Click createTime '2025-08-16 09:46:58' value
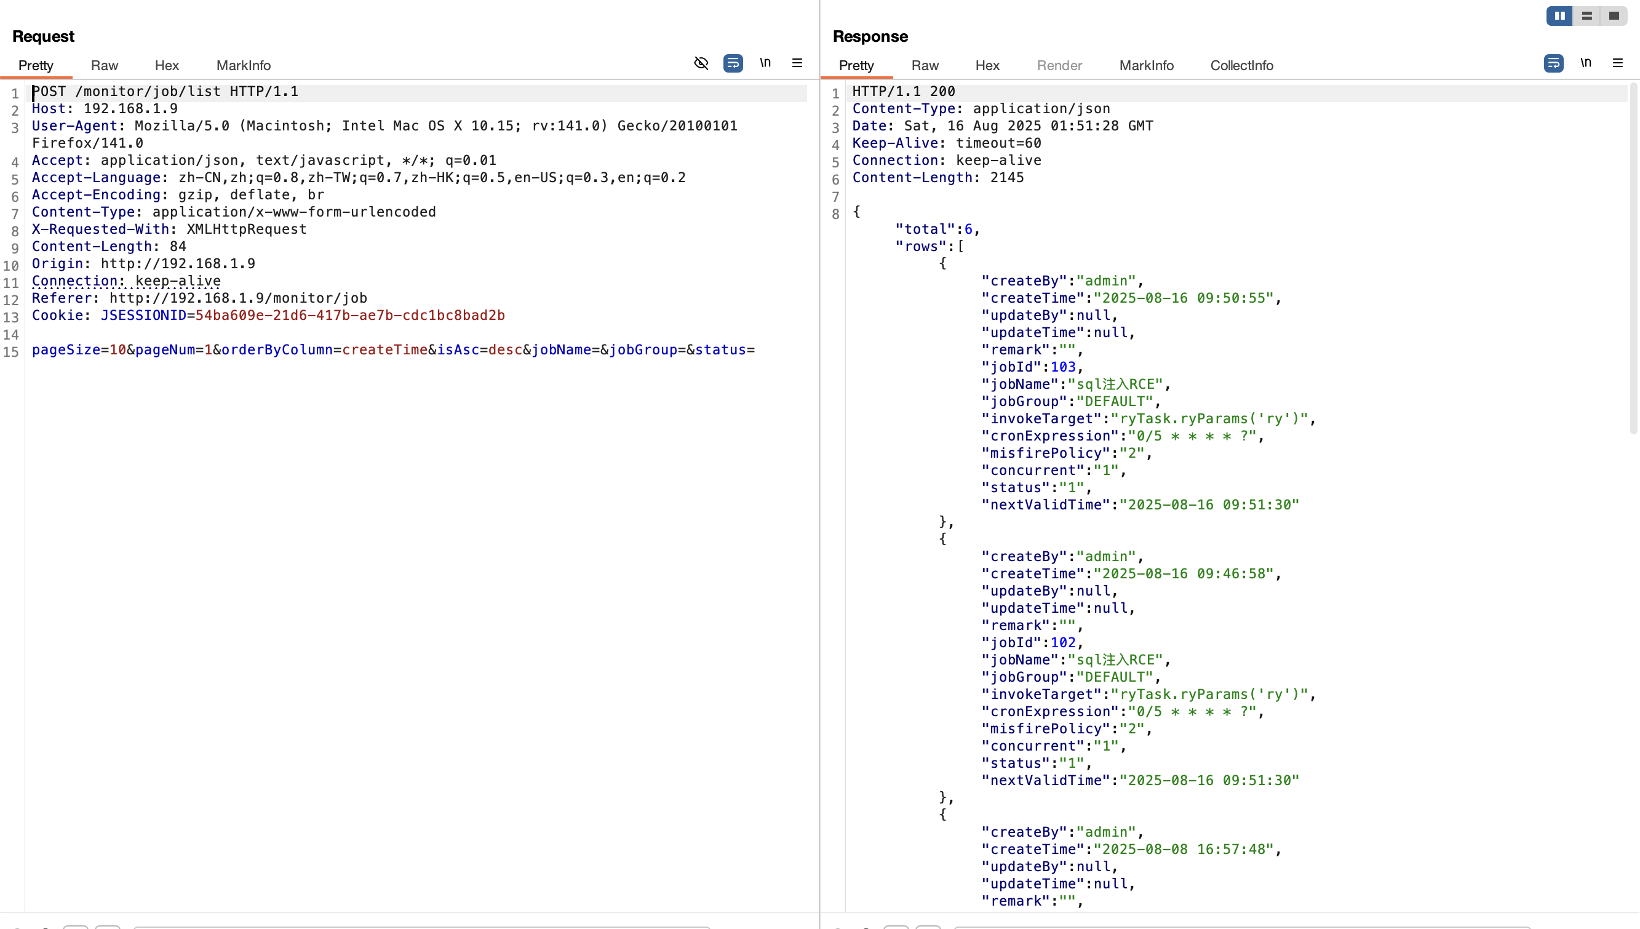1640x929 pixels. pyautogui.click(x=1184, y=573)
